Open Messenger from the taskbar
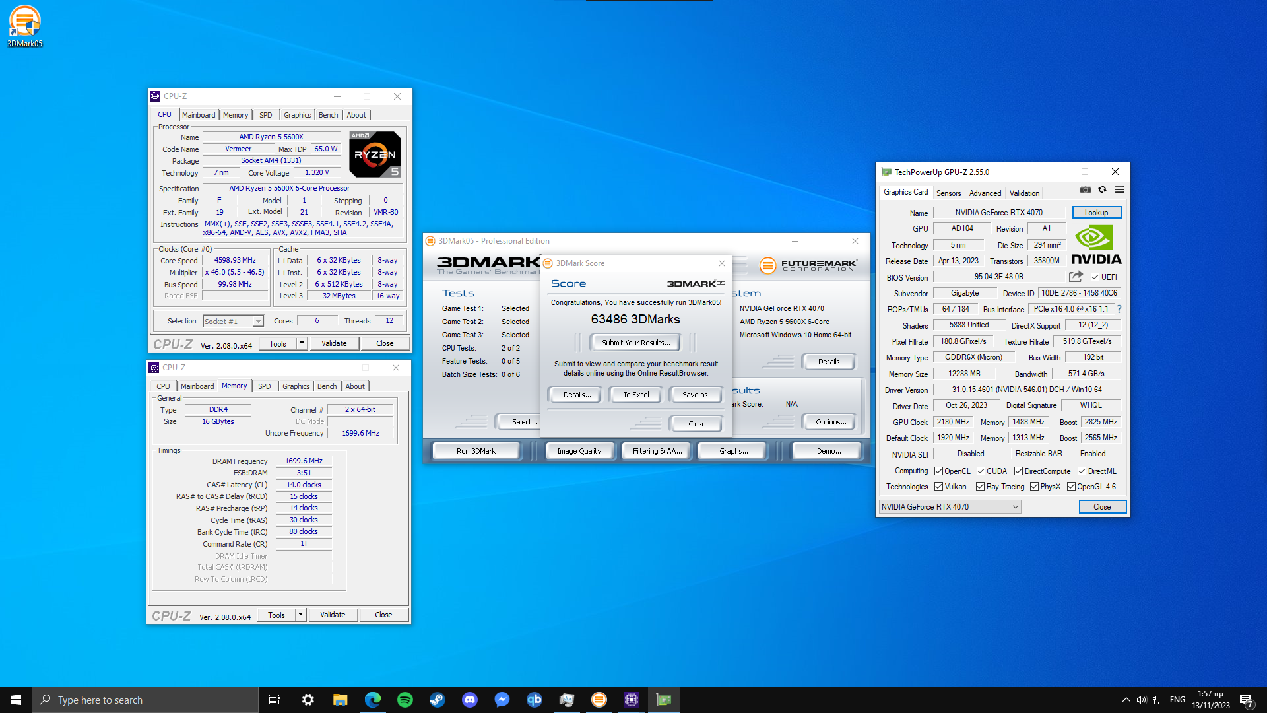 (502, 700)
